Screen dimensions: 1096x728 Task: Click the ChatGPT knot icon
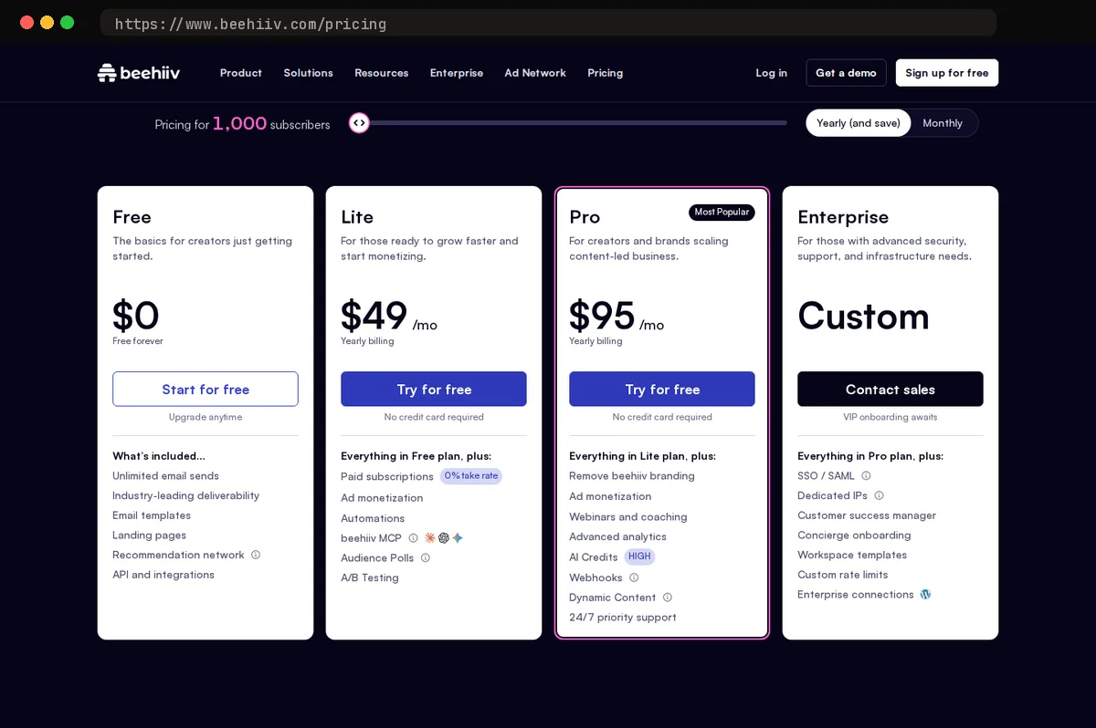tap(444, 538)
